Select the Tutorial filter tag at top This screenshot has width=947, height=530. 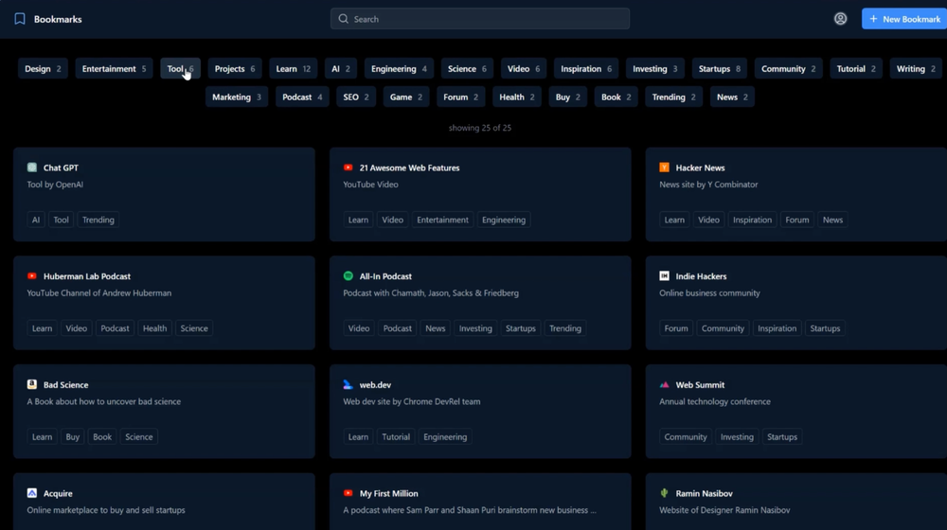coord(856,69)
